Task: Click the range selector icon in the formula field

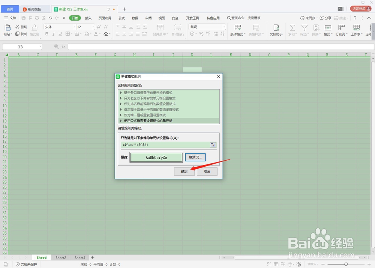Action: 213,145
